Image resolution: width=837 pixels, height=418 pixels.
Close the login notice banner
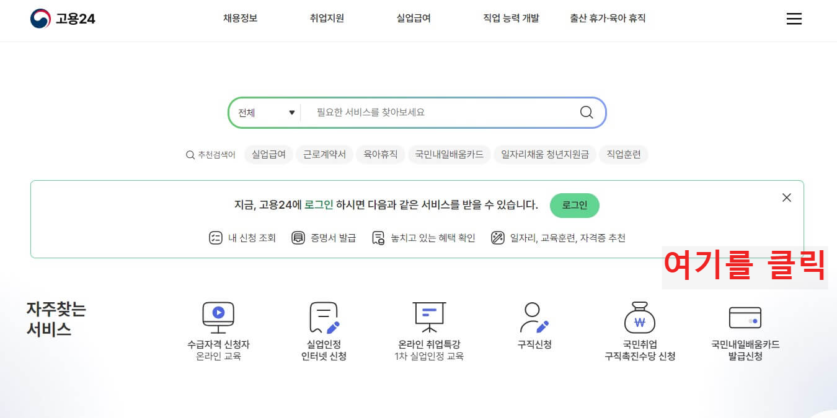787,198
